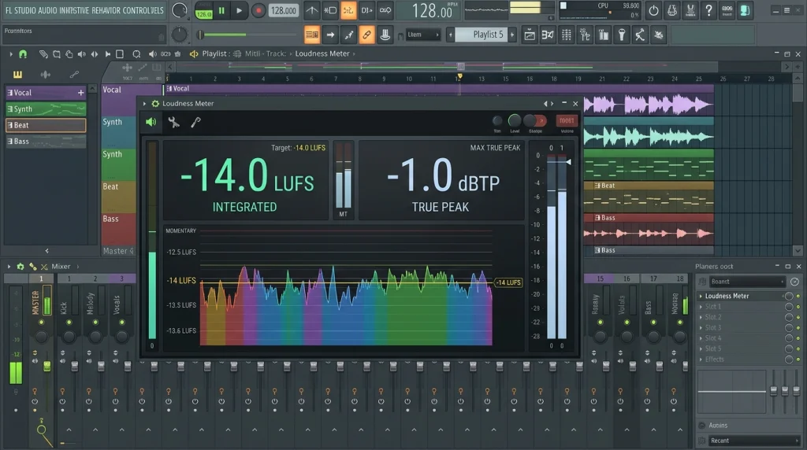The width and height of the screenshot is (807, 450).
Task: Click the yellow speaker icon before Playlist label
Action: pos(194,53)
